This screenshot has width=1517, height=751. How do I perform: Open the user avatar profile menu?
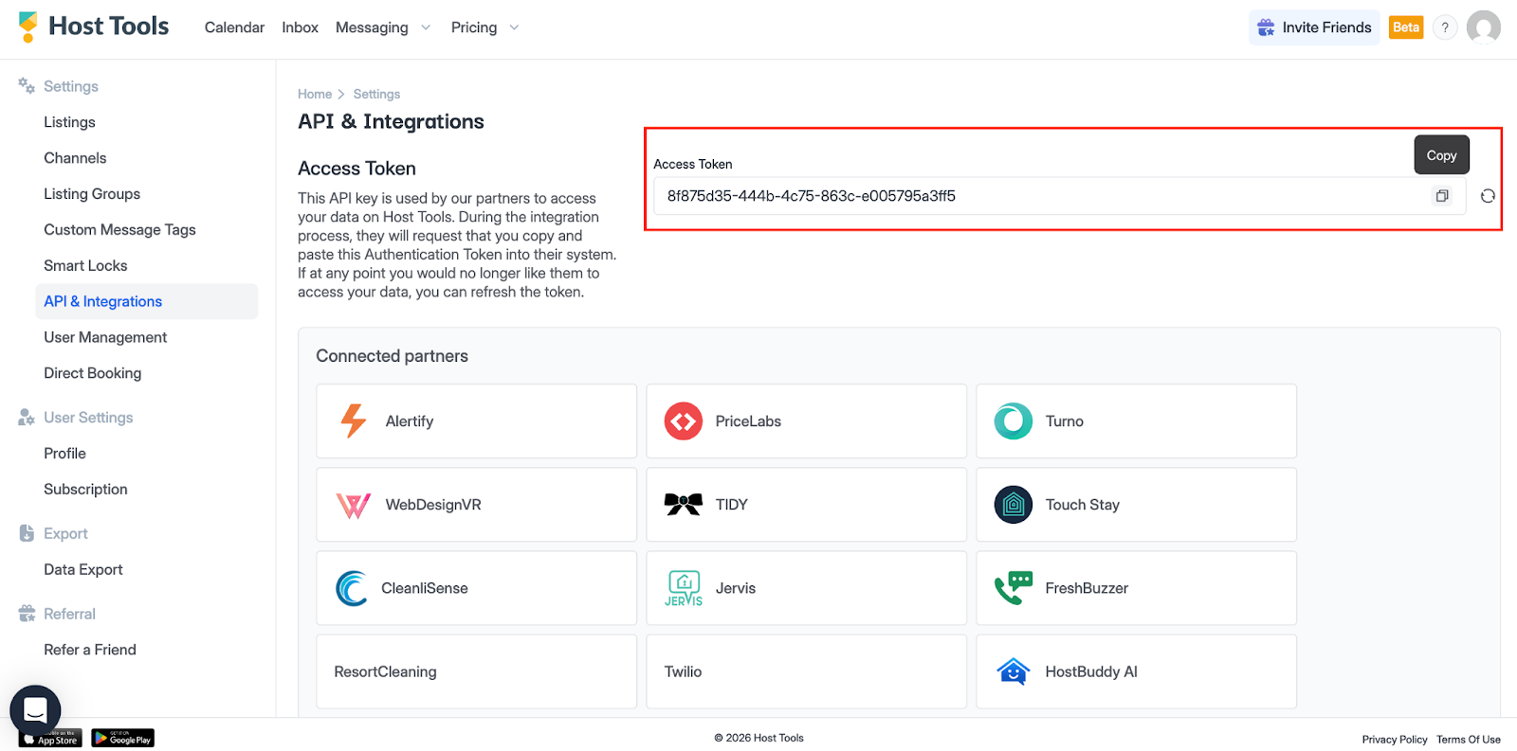(x=1483, y=27)
